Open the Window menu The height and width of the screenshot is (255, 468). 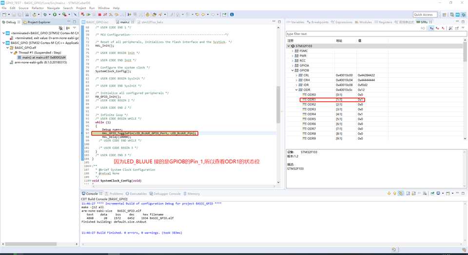pos(103,8)
